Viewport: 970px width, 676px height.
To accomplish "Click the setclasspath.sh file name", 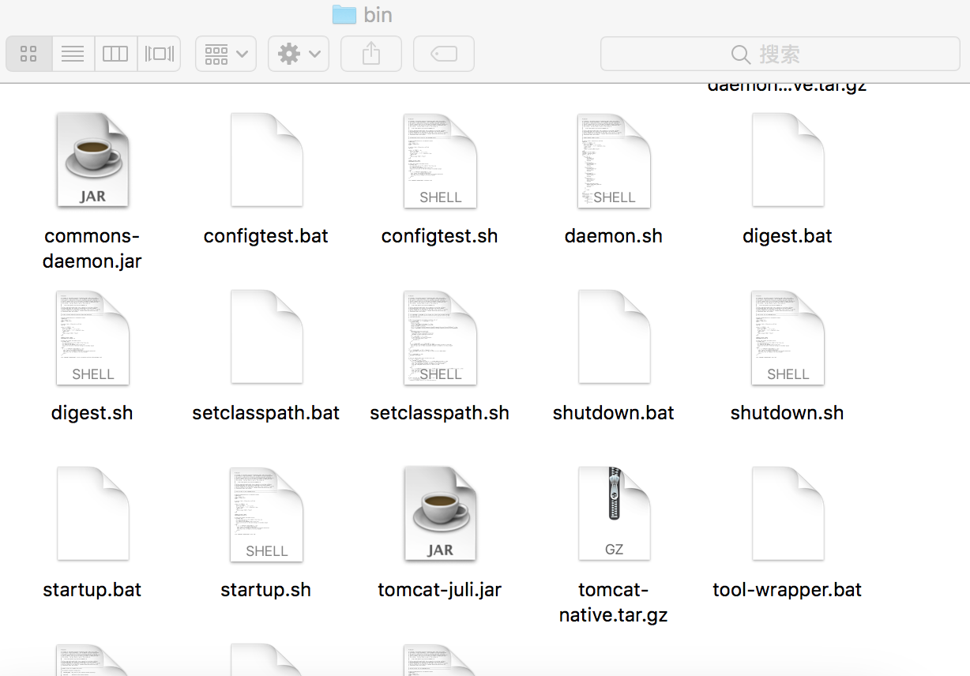I will point(440,413).
